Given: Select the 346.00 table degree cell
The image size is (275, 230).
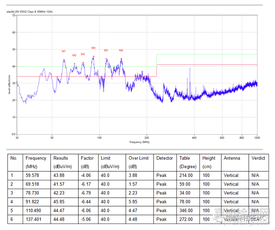Looking at the screenshot, I should 186,211.
